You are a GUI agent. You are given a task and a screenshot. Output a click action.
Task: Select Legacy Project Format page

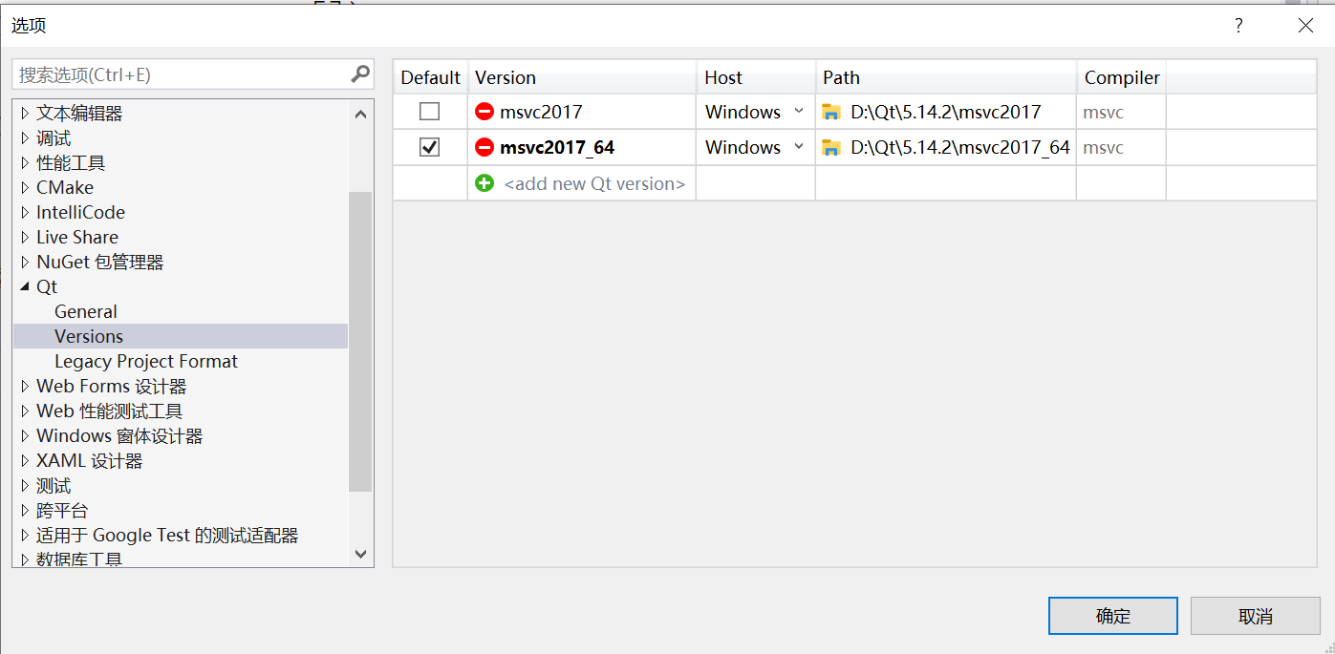point(145,361)
